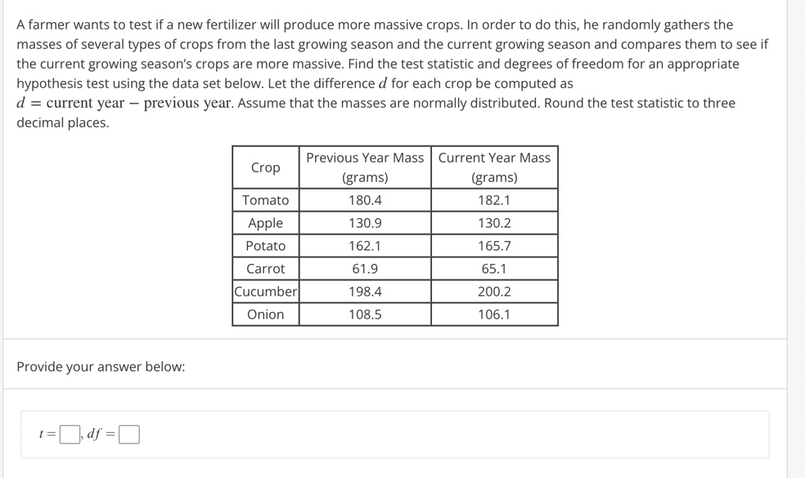805x478 pixels.
Task: Select the Apple row in the table
Action: 264,223
